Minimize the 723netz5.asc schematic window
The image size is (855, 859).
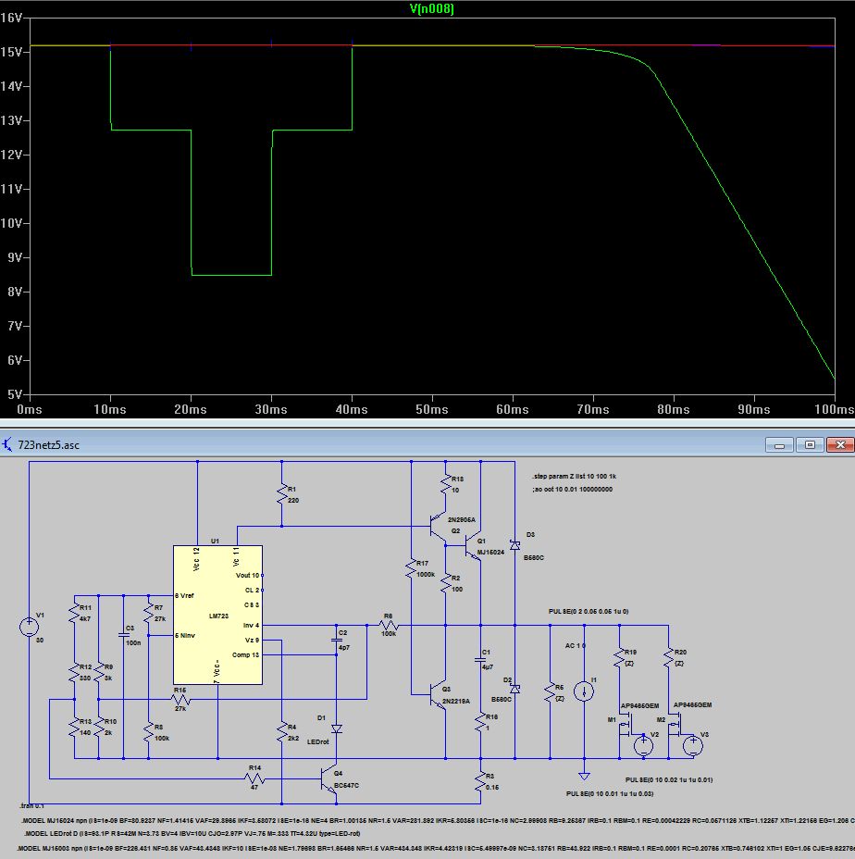point(779,444)
